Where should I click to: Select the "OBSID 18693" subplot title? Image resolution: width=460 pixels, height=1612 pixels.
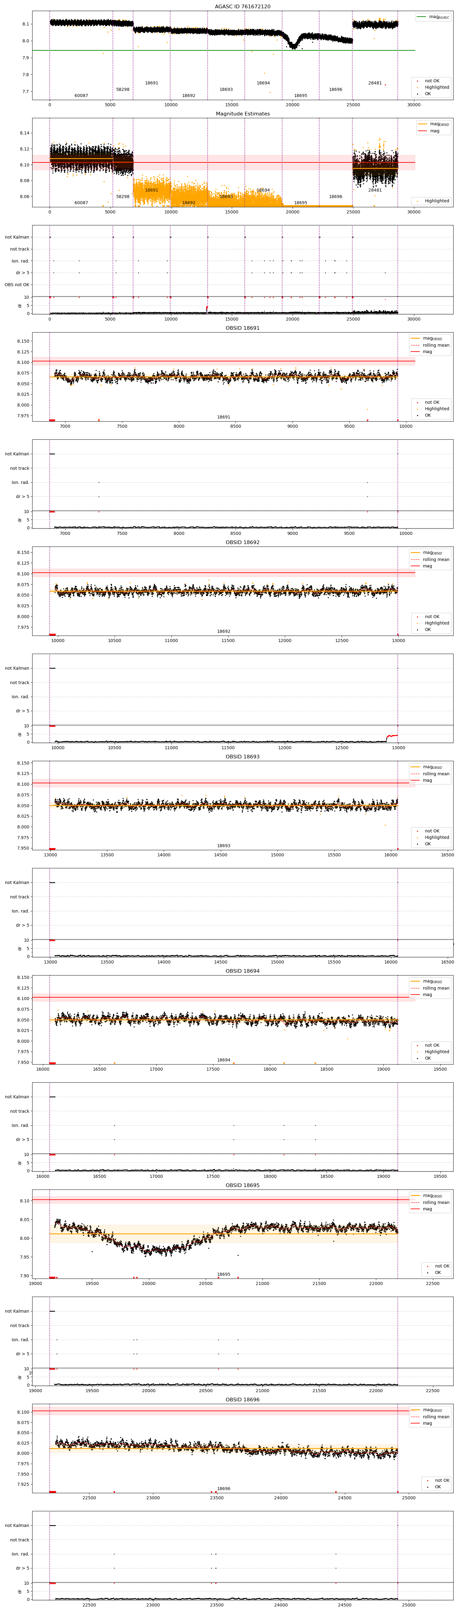click(243, 757)
